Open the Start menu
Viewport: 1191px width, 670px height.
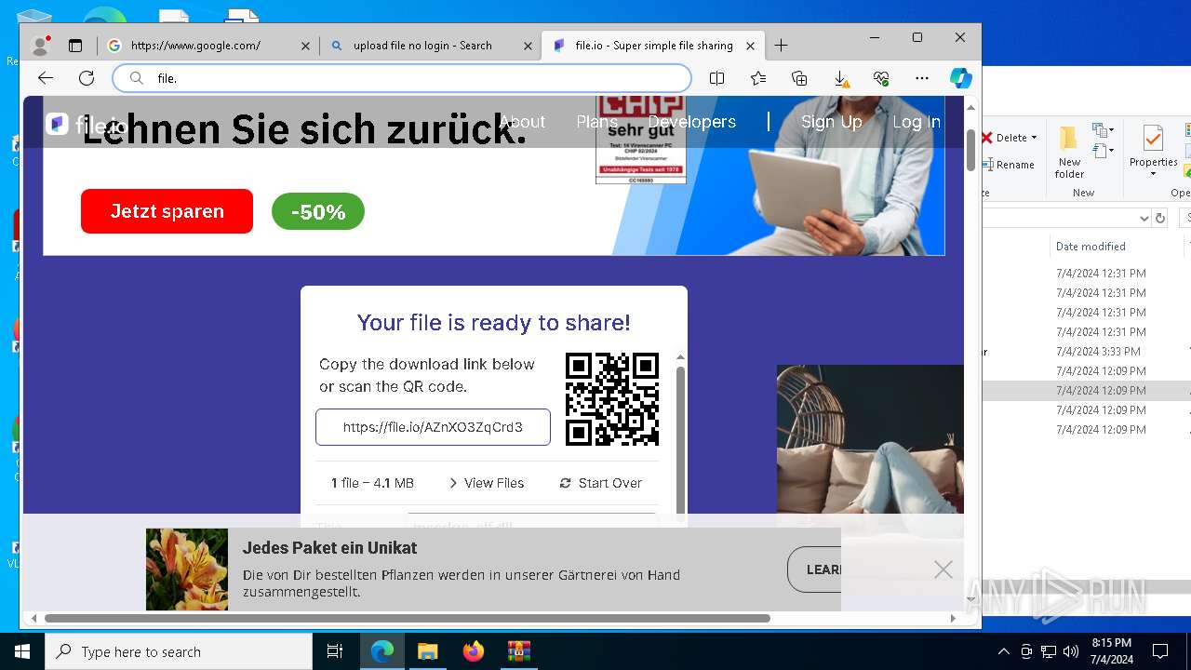tap(22, 651)
